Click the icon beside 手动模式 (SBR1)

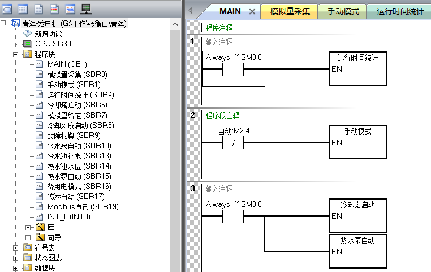(x=39, y=84)
